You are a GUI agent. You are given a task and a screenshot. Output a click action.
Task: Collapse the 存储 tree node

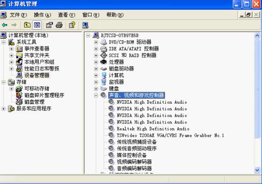[x=3, y=82]
